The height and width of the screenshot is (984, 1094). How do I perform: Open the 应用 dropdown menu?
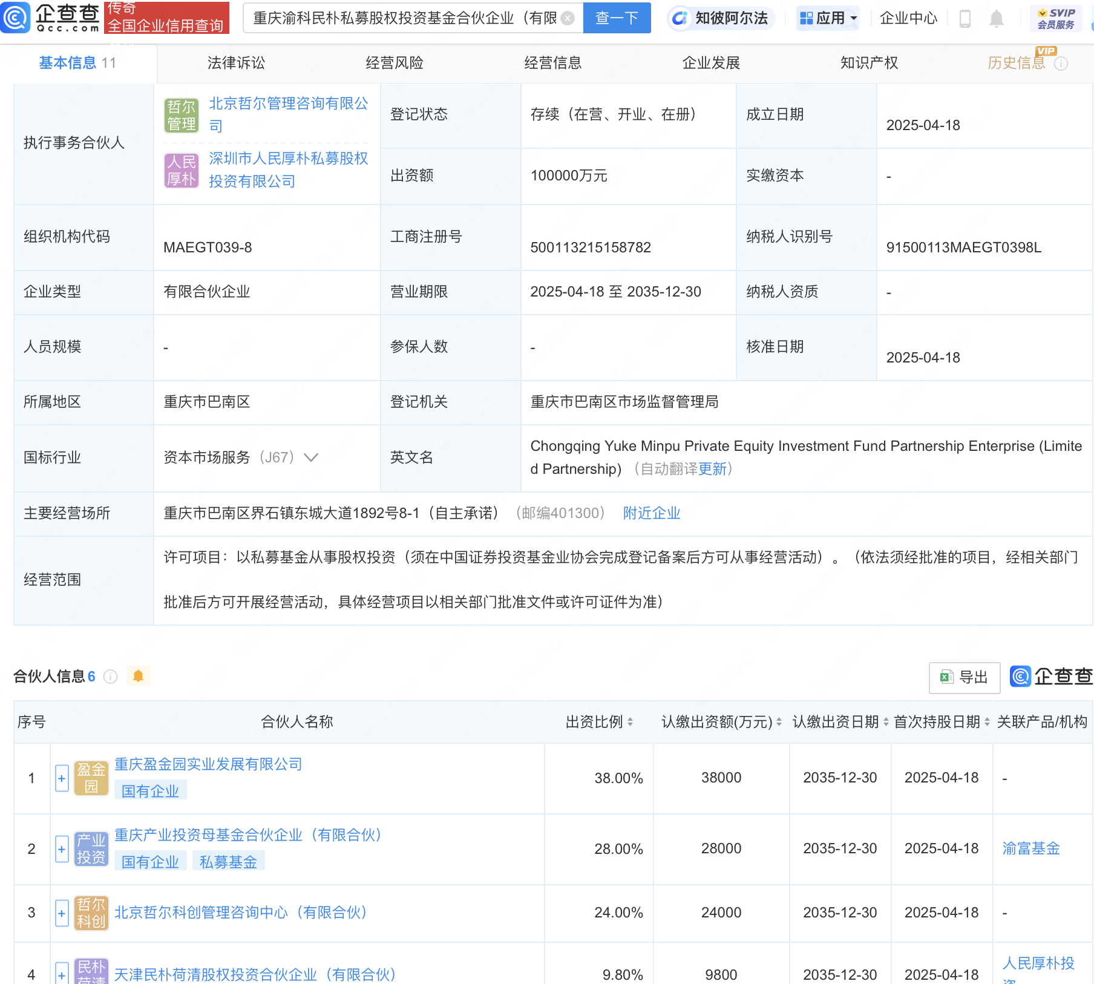[x=828, y=19]
